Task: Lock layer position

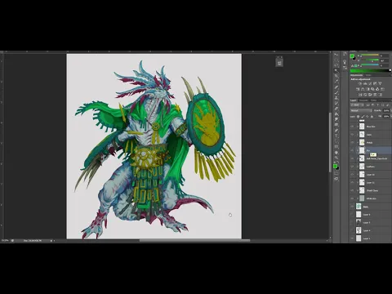Action: (x=367, y=117)
